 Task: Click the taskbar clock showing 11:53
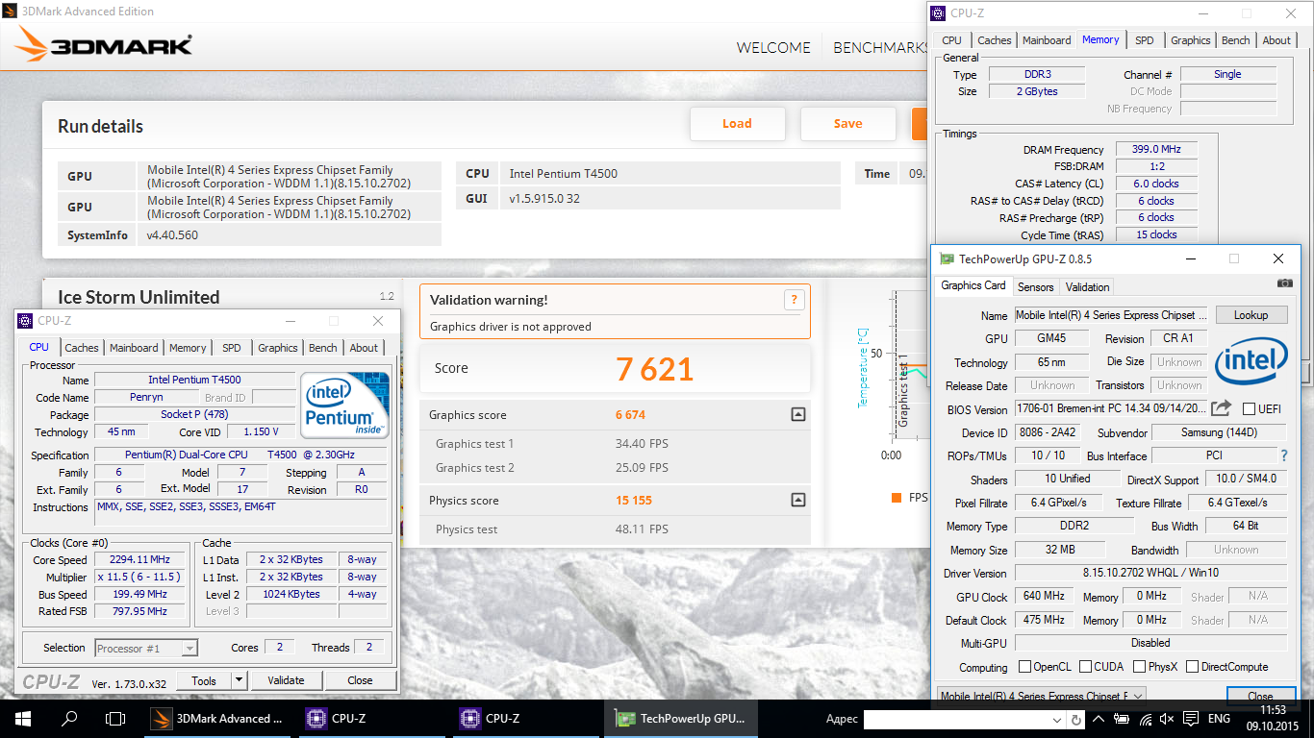tap(1273, 709)
